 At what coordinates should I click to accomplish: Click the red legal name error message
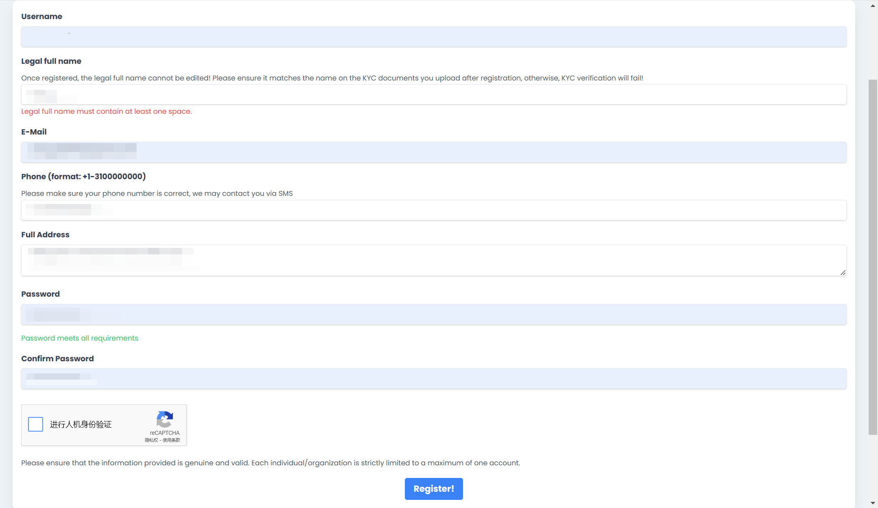click(x=106, y=111)
